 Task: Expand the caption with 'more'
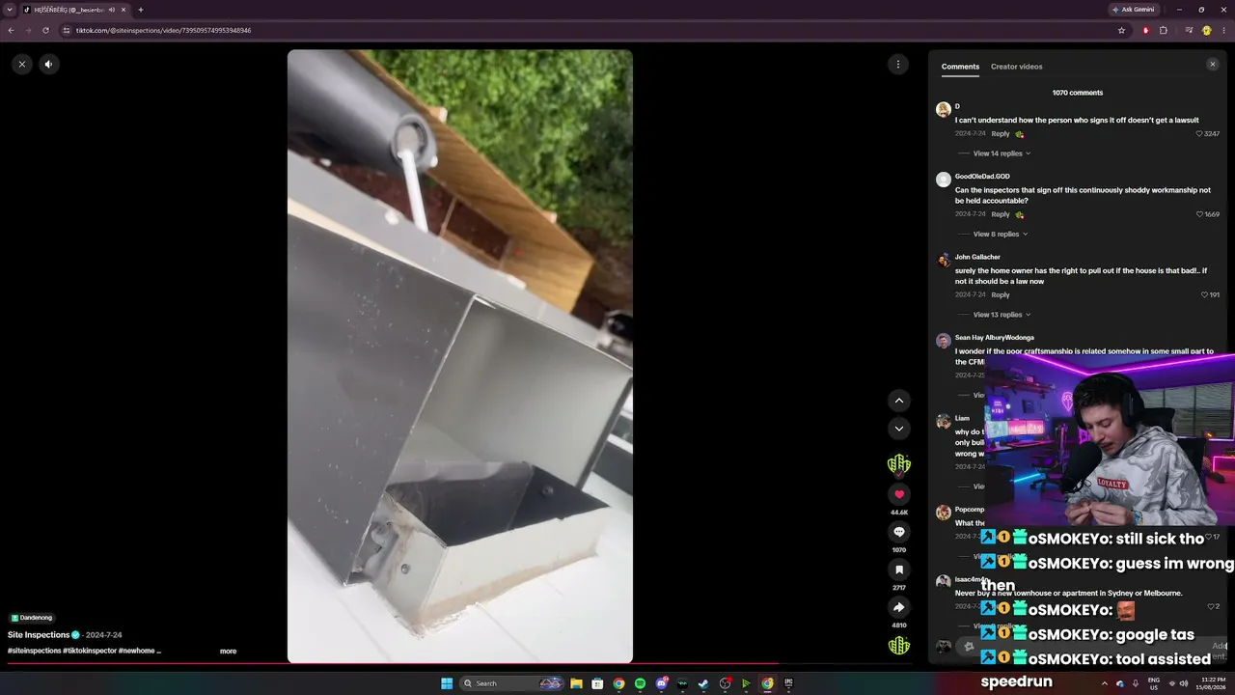[228, 652]
